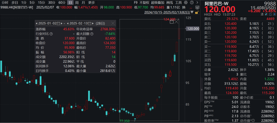Select the 卖五 ask price 120.400
This screenshot has width=277, height=123.
[231, 23]
